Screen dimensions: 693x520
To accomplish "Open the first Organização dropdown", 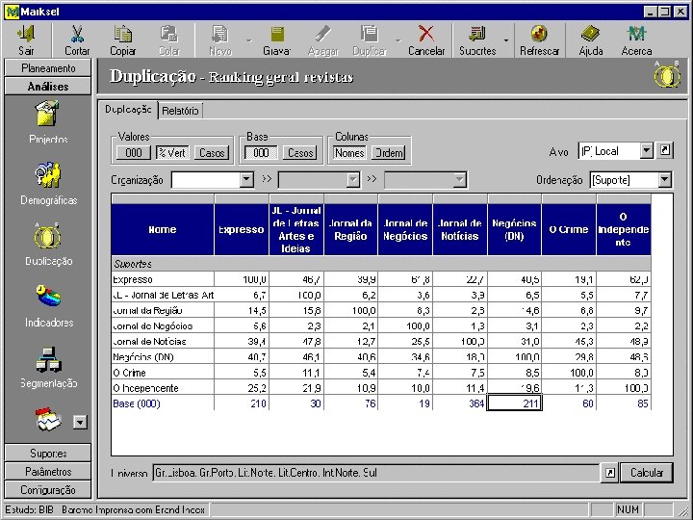I will (246, 180).
